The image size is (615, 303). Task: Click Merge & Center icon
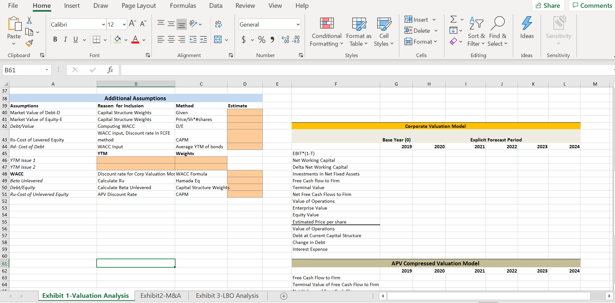coord(218,40)
